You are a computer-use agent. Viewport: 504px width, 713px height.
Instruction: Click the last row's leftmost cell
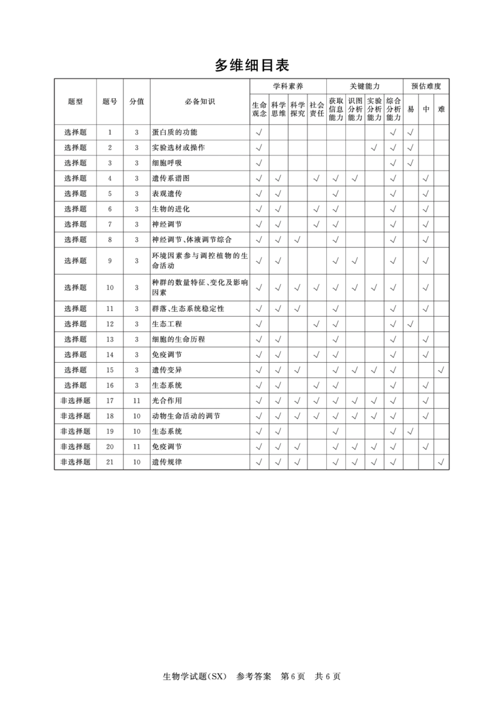point(78,464)
